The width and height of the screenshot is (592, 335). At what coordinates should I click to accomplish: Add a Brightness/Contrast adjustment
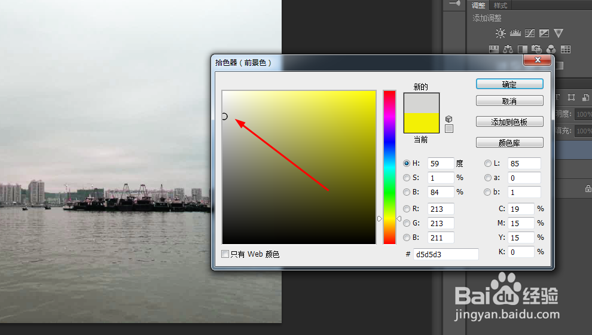click(501, 33)
